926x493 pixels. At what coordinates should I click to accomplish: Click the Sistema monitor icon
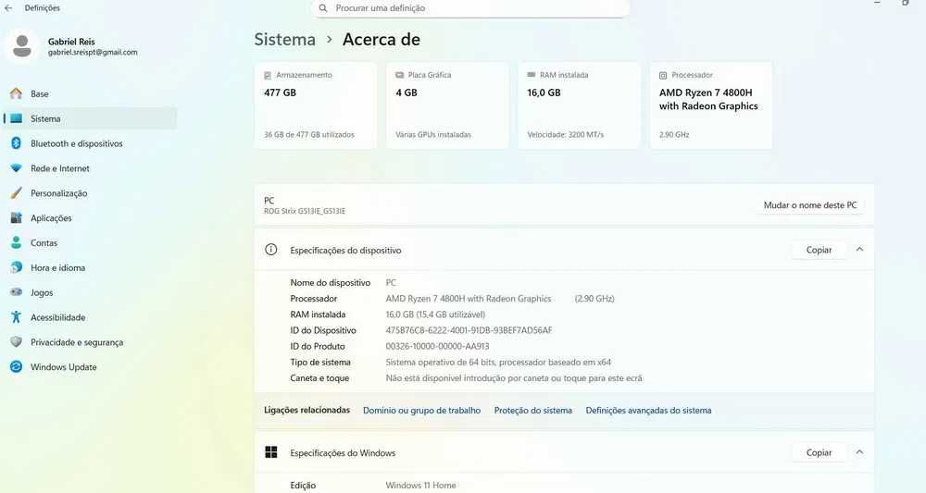pos(16,118)
